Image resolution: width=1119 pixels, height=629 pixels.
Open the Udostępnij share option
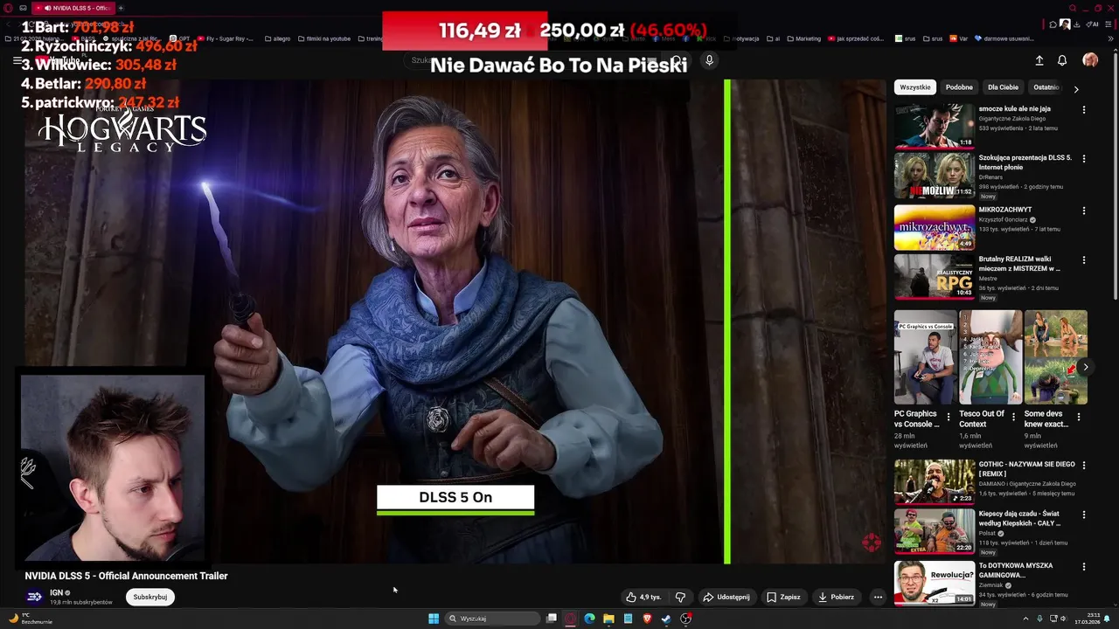point(726,598)
